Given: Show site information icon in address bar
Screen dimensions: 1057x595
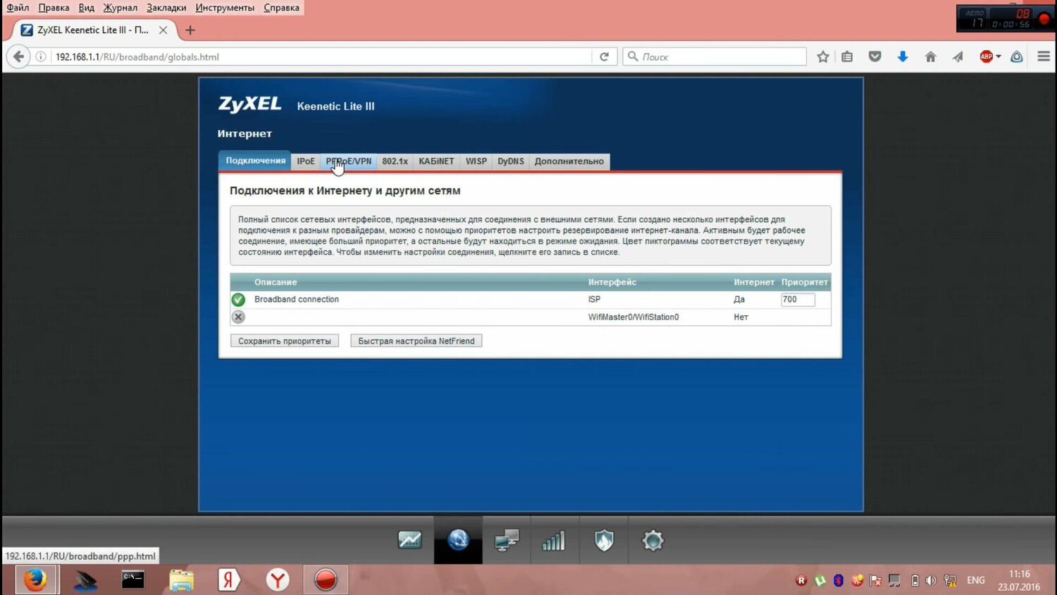Looking at the screenshot, I should (41, 56).
